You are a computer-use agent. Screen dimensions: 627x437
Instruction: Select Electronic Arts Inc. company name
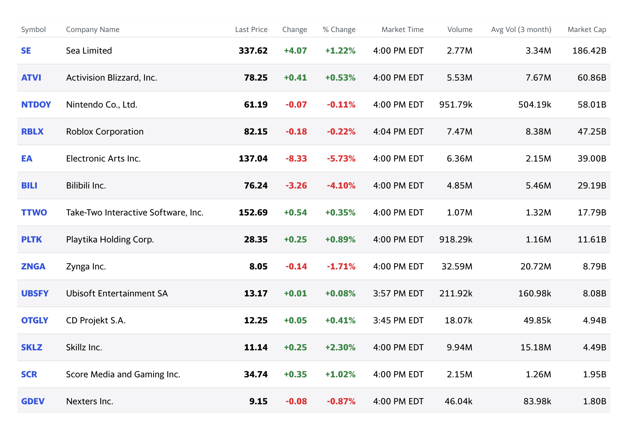(103, 158)
